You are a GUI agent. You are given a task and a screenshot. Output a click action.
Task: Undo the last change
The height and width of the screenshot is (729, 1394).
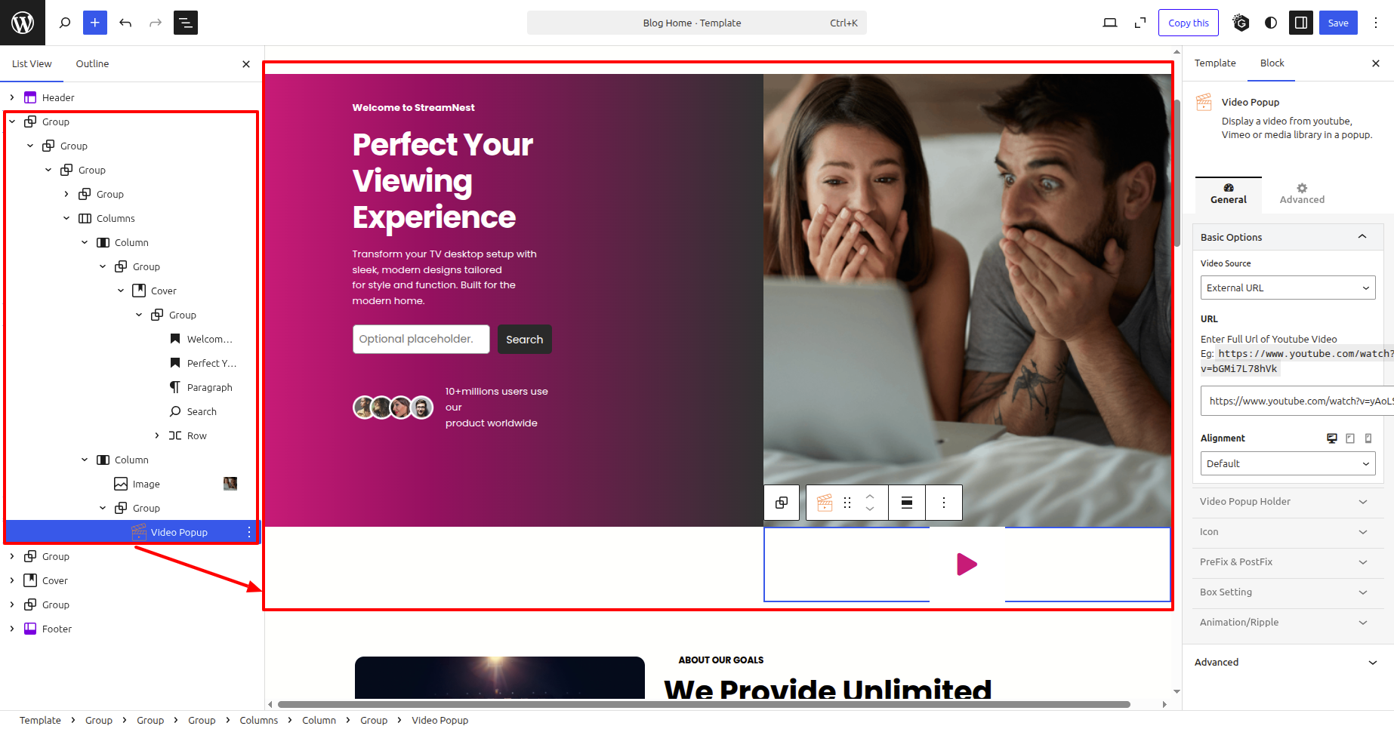[x=125, y=23]
